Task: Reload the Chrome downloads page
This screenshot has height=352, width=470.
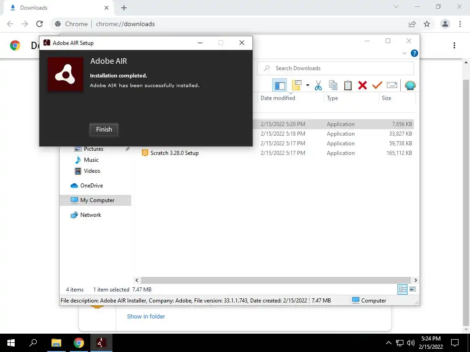Action: coord(39,24)
